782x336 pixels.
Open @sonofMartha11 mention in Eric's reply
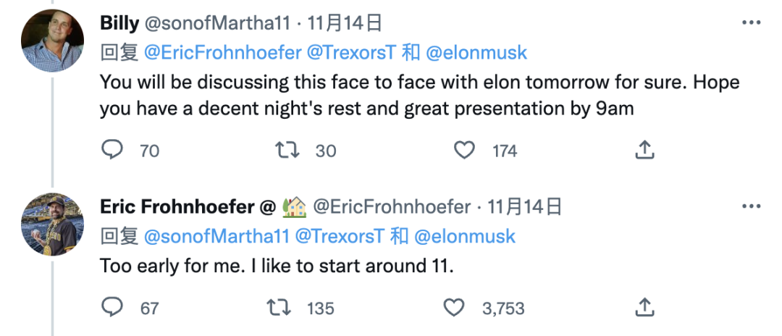[x=216, y=236]
